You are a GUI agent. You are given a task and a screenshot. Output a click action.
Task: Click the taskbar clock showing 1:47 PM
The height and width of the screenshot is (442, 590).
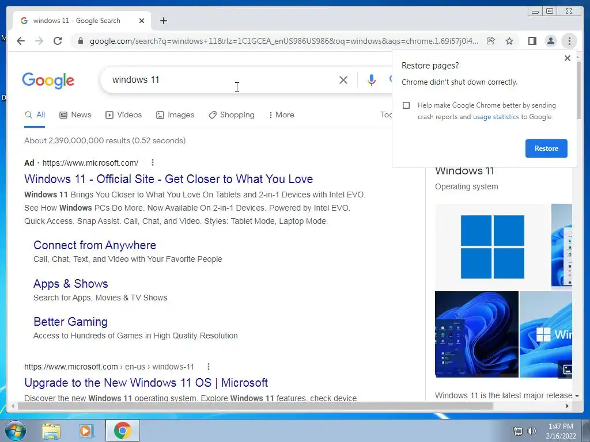coord(561,431)
